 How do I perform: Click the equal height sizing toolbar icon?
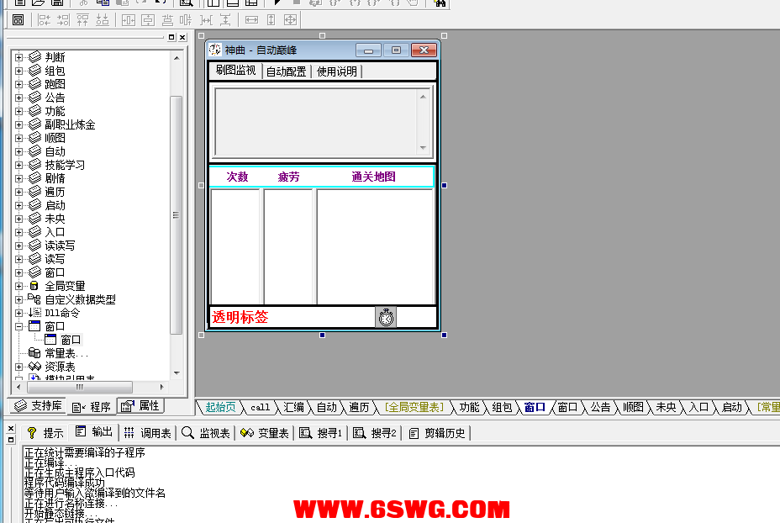[271, 19]
